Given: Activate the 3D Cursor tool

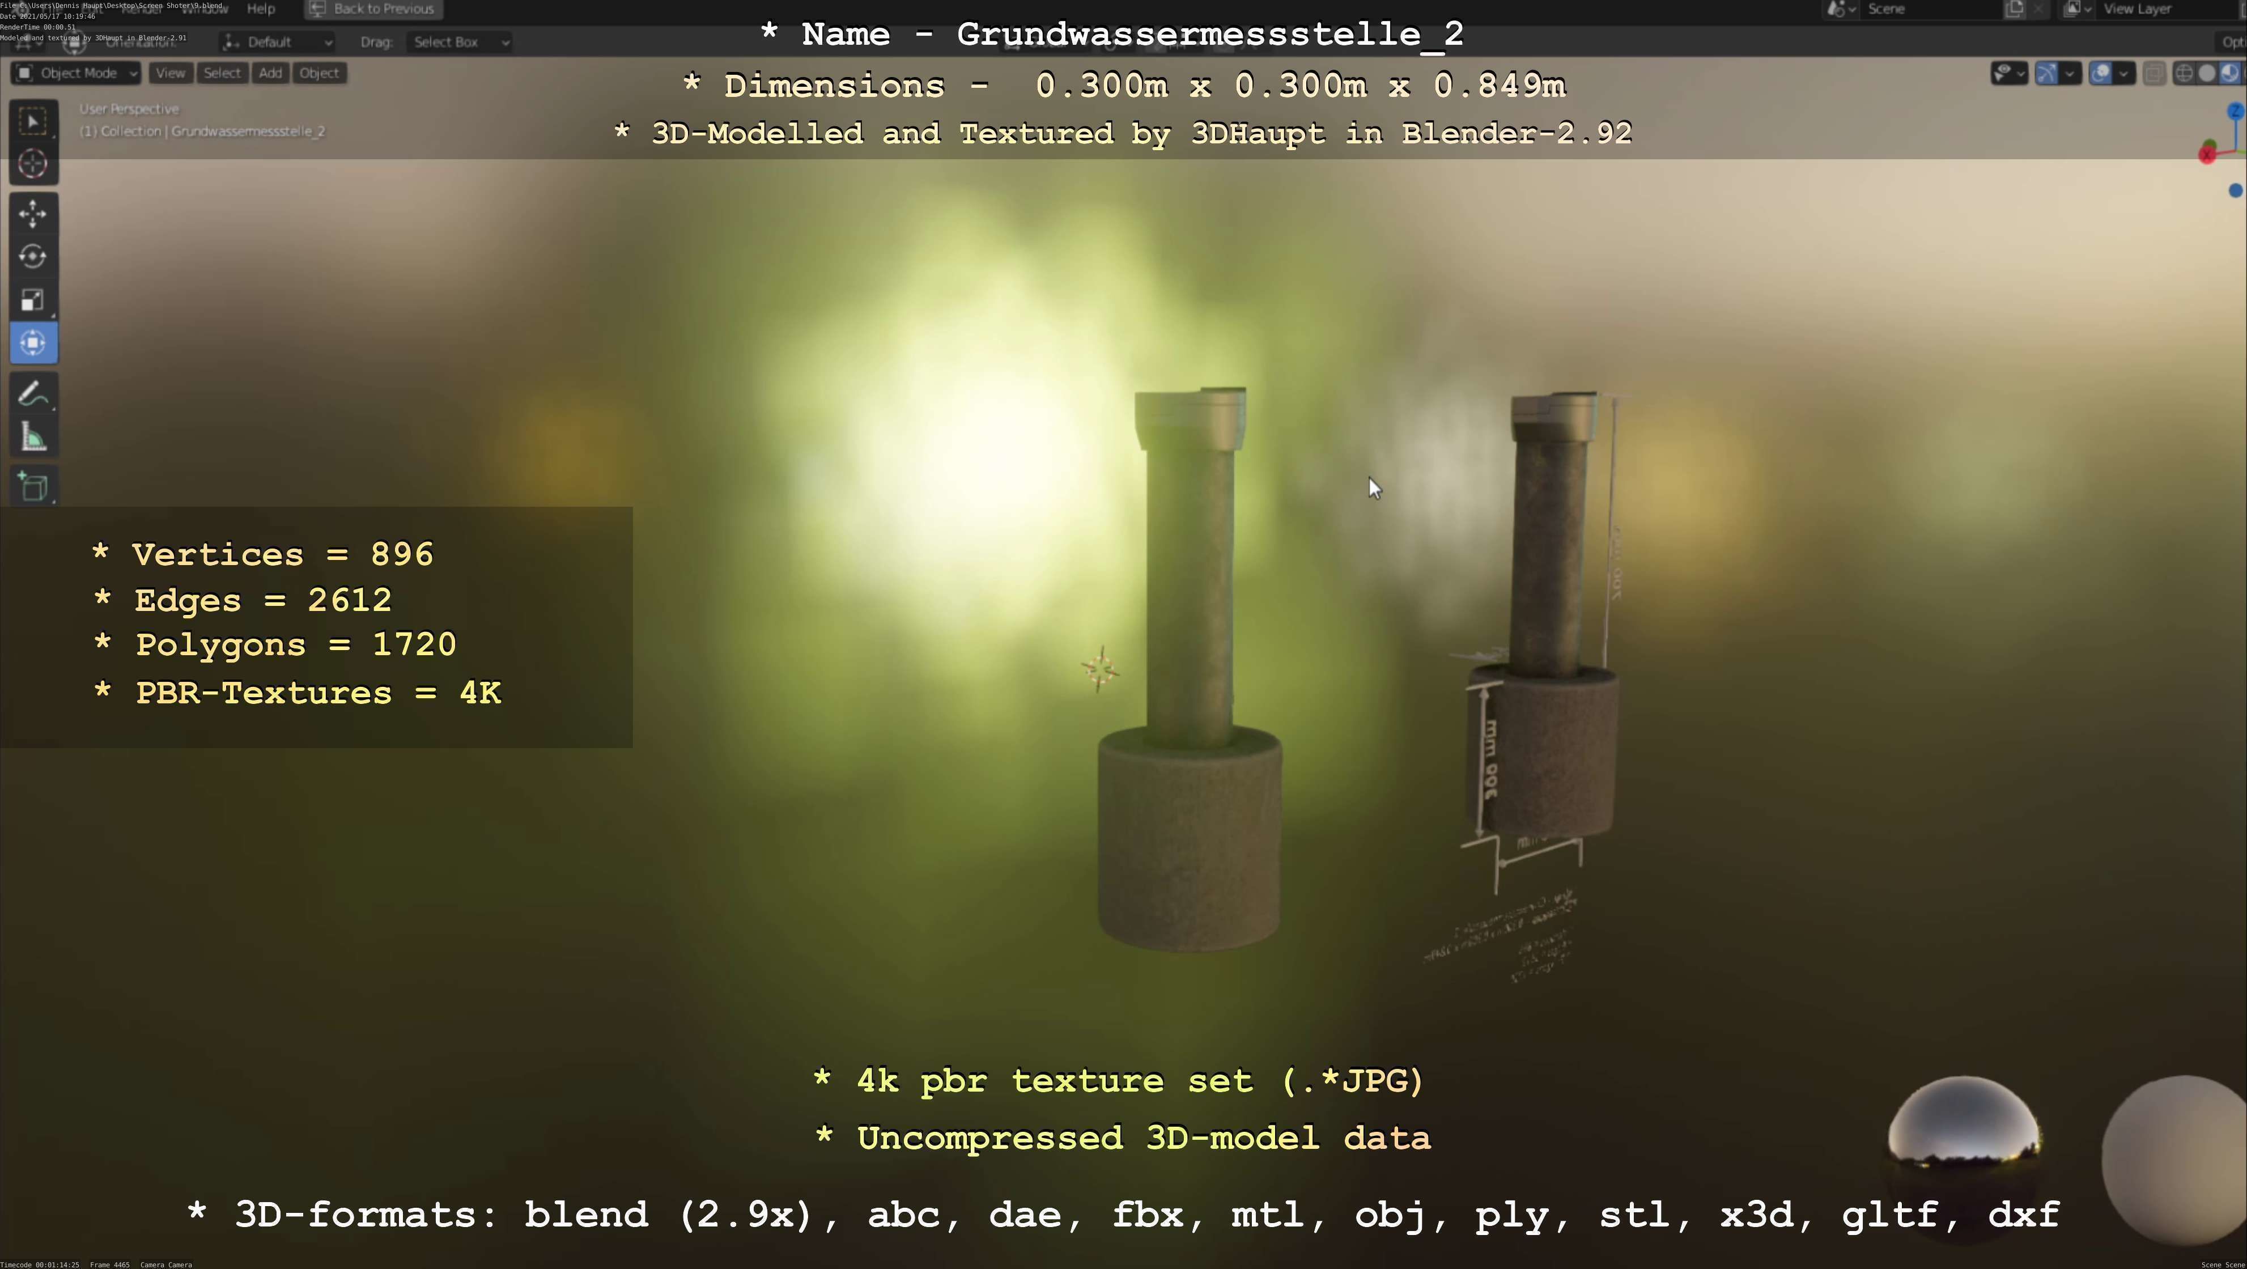Looking at the screenshot, I should click(33, 164).
